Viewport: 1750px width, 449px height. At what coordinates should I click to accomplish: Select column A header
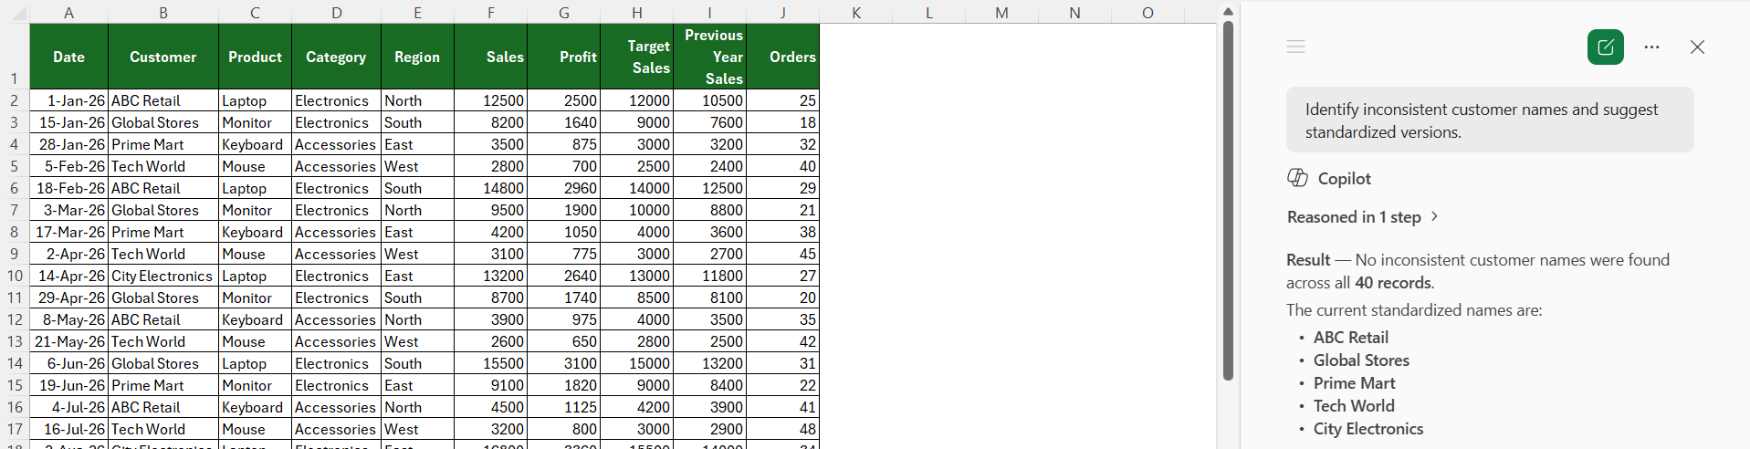pyautogui.click(x=68, y=12)
